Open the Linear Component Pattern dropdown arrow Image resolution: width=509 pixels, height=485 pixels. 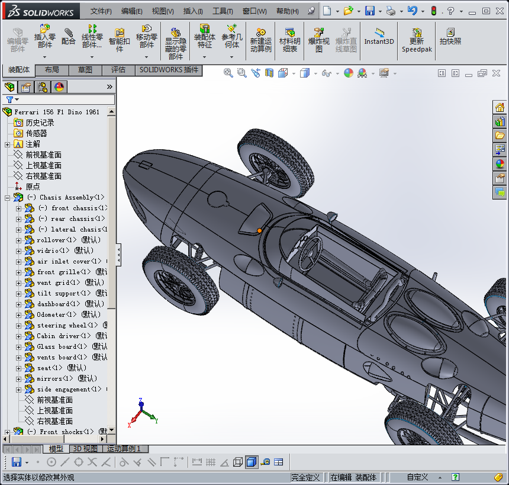point(92,57)
